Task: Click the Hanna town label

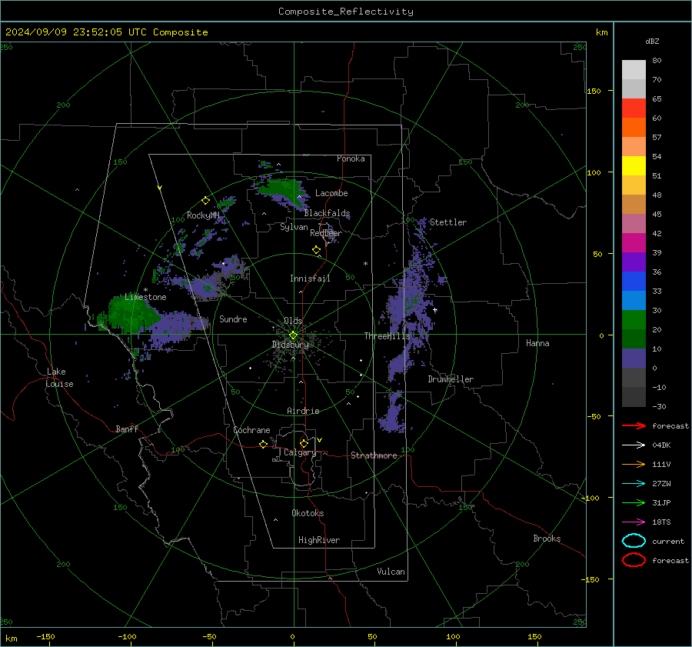Action: tap(537, 343)
